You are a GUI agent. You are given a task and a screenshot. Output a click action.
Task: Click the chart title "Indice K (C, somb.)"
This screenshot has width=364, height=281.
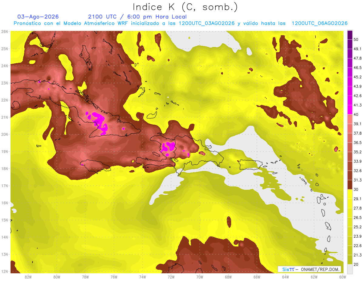tap(185, 7)
